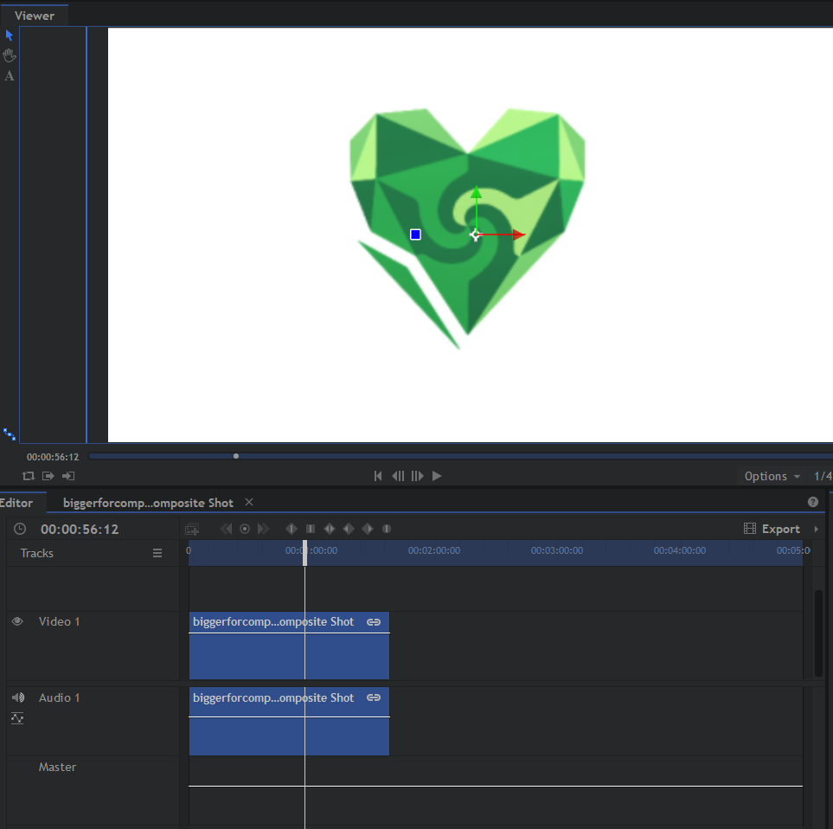Open the viewer Options dropdown
This screenshot has width=833, height=829.
click(772, 476)
